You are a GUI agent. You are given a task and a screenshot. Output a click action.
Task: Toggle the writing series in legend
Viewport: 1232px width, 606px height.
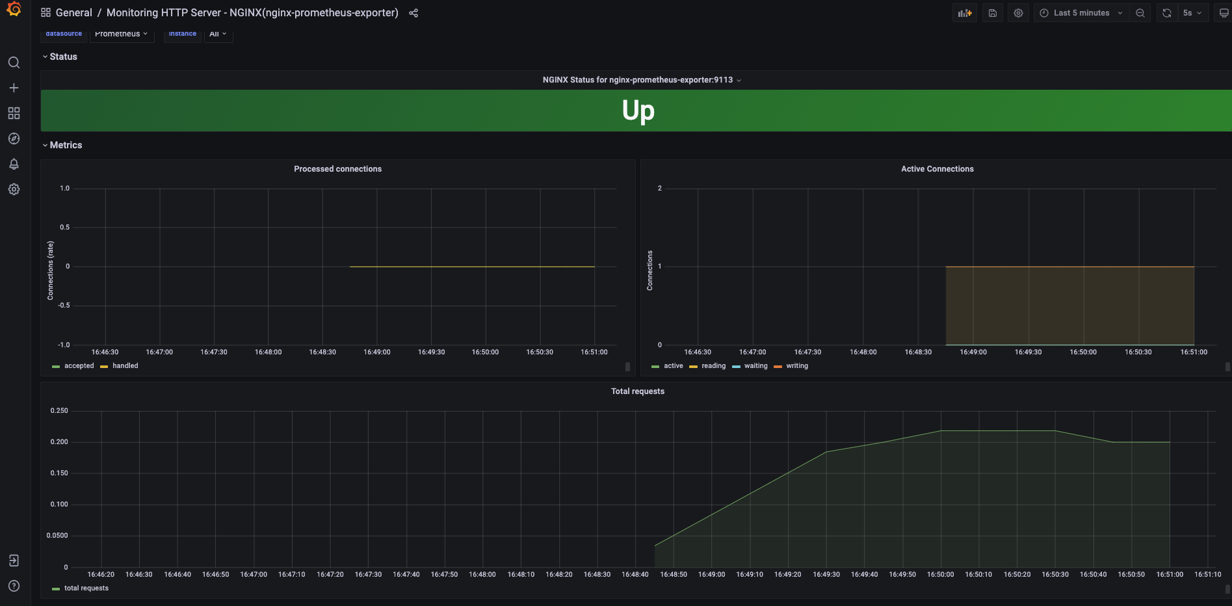(x=797, y=366)
